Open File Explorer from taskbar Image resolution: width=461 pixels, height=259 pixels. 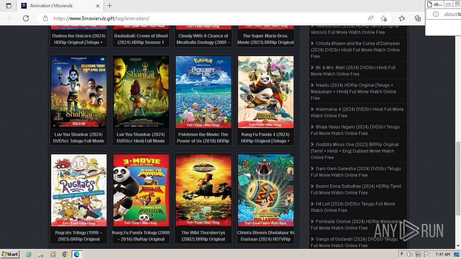tap(41, 254)
